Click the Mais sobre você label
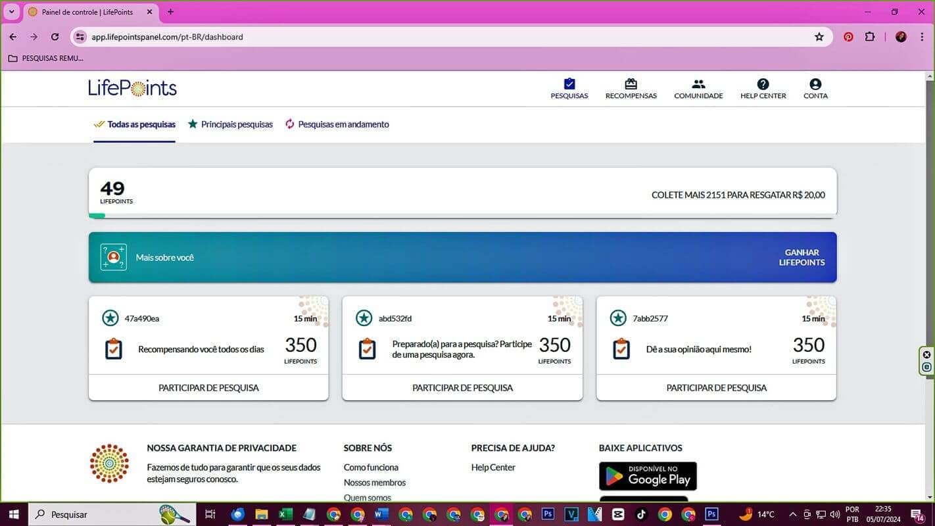This screenshot has width=935, height=526. [165, 258]
